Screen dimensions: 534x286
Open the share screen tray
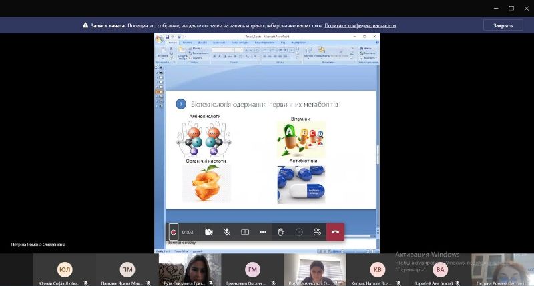pyautogui.click(x=245, y=232)
